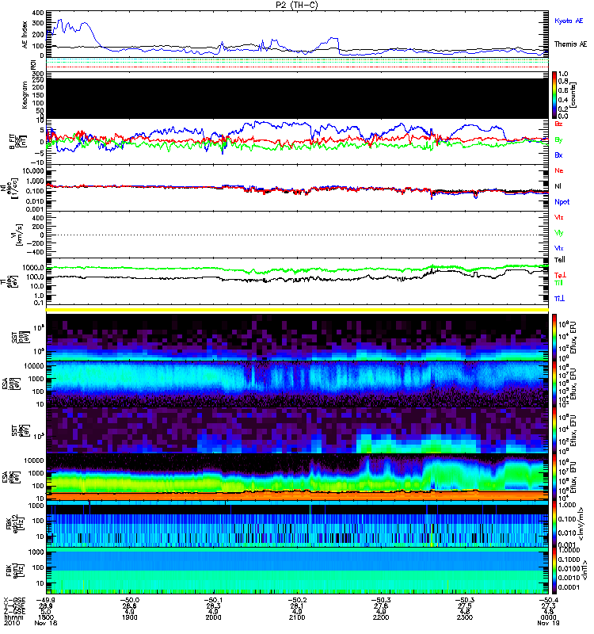Click the Nov 19 date label
The width and height of the screenshot is (594, 634).
[x=548, y=623]
